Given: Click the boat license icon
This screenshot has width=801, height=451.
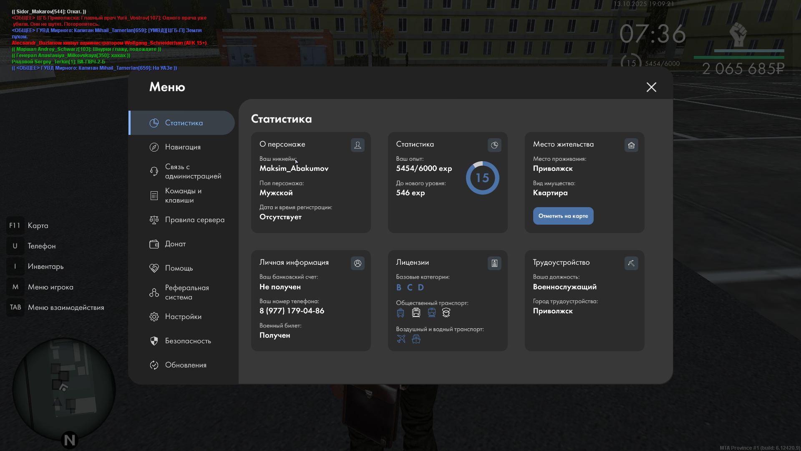Looking at the screenshot, I should (x=416, y=339).
